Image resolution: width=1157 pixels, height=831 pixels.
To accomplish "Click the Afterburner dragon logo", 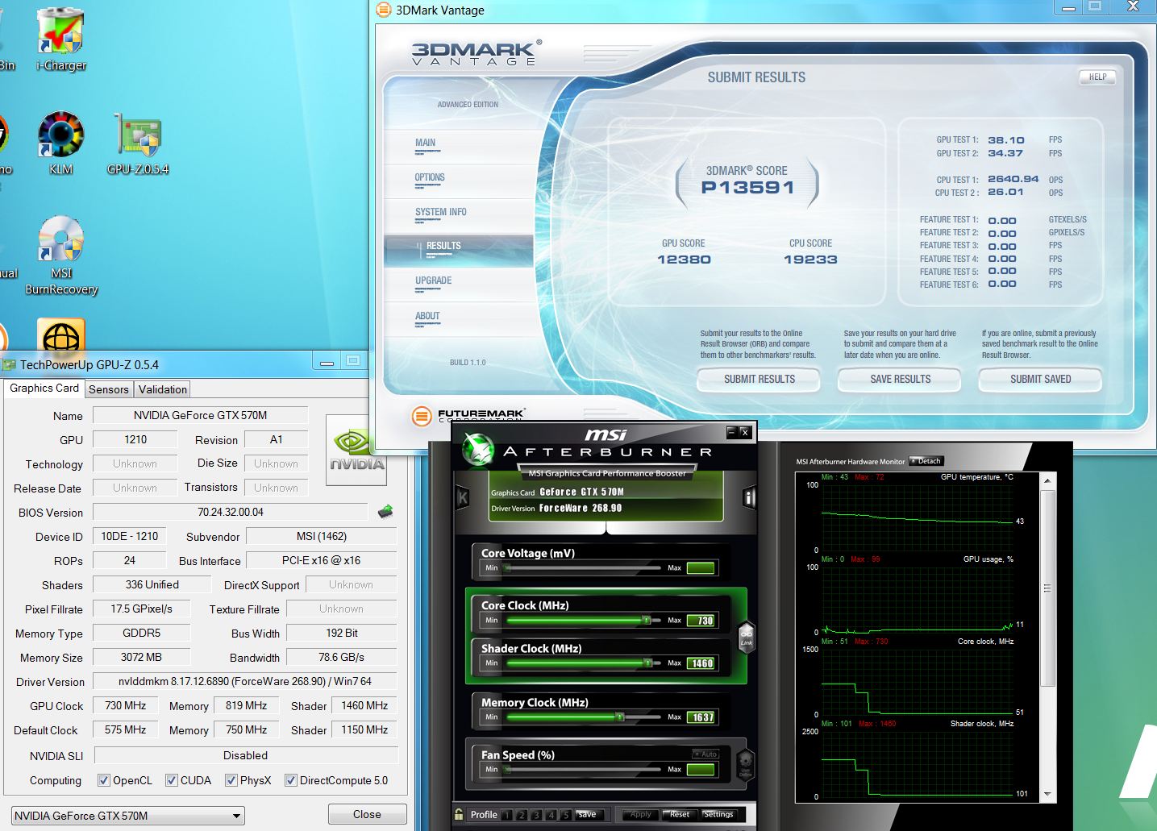I will coord(478,450).
